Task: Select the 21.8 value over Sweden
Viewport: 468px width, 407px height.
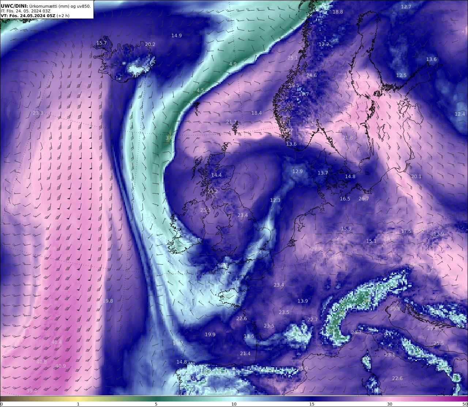Action: click(x=348, y=138)
